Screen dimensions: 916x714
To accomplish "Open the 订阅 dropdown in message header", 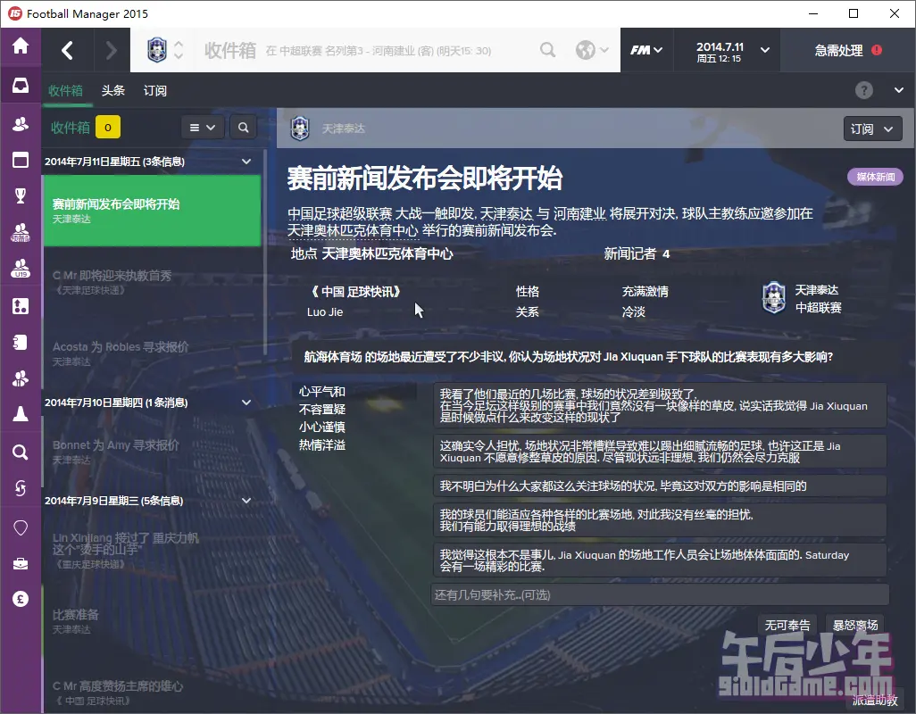I will [x=872, y=129].
